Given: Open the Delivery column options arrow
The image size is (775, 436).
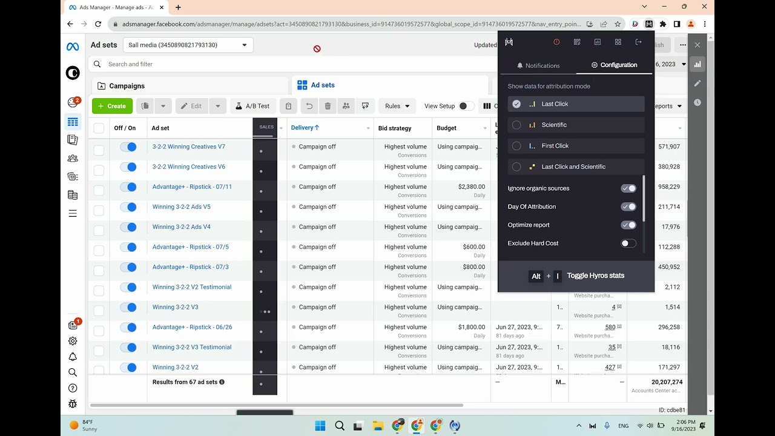Looking at the screenshot, I should point(368,128).
